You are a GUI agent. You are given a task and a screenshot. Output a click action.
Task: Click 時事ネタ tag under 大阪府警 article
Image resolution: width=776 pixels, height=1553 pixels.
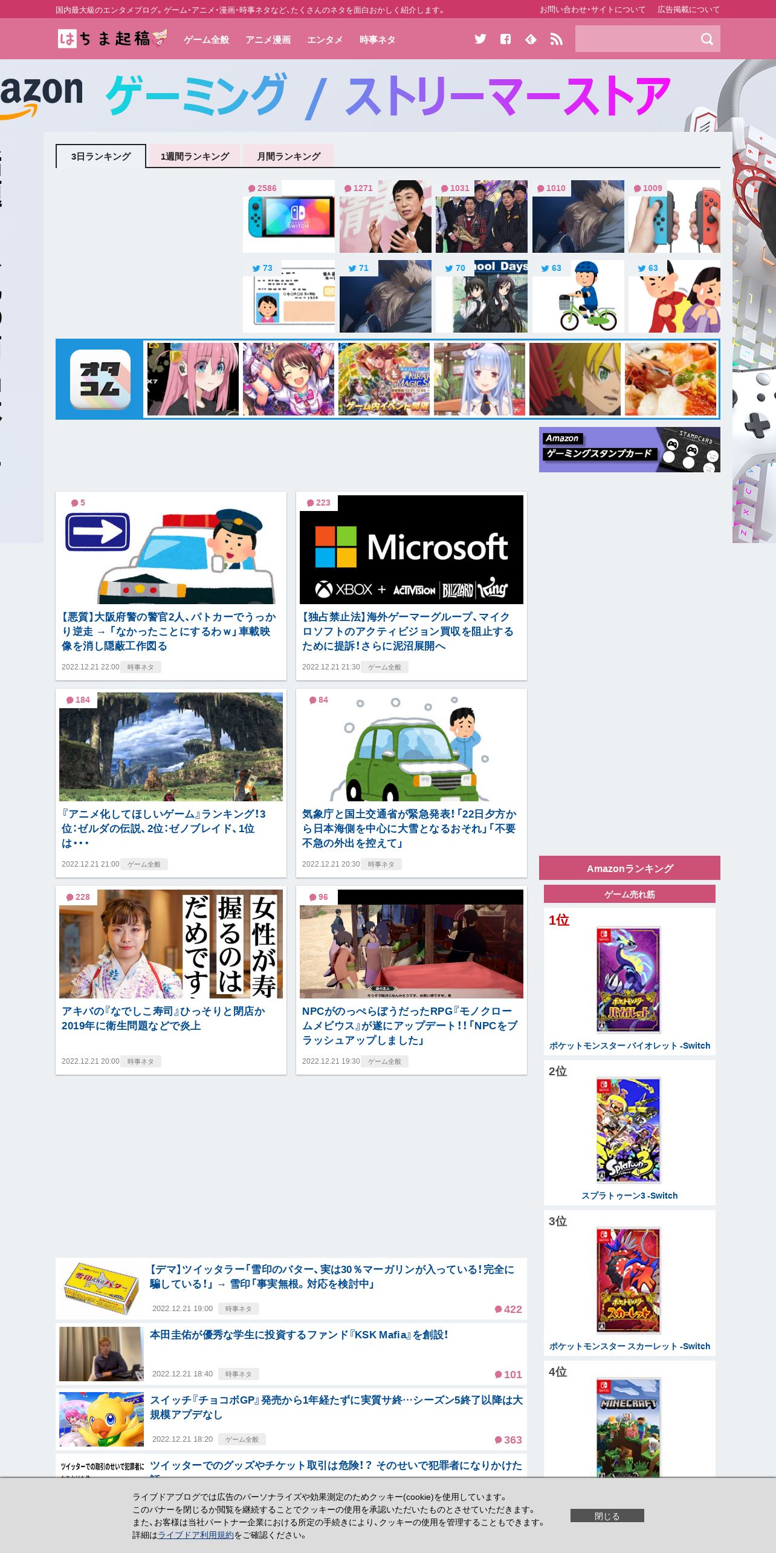point(141,667)
